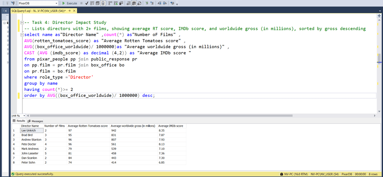This screenshot has height=177, width=383.
Task: Select the Results tab
Action: [19, 121]
